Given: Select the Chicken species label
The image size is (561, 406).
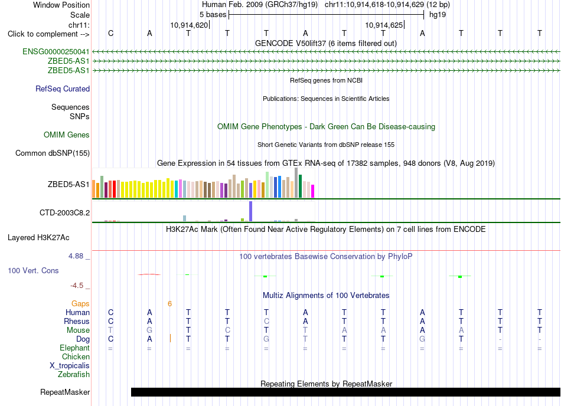Looking at the screenshot, I should [x=76, y=356].
